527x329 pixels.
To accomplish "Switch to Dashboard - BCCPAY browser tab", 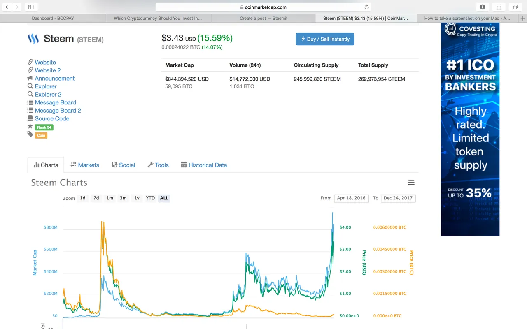I will coord(53,19).
